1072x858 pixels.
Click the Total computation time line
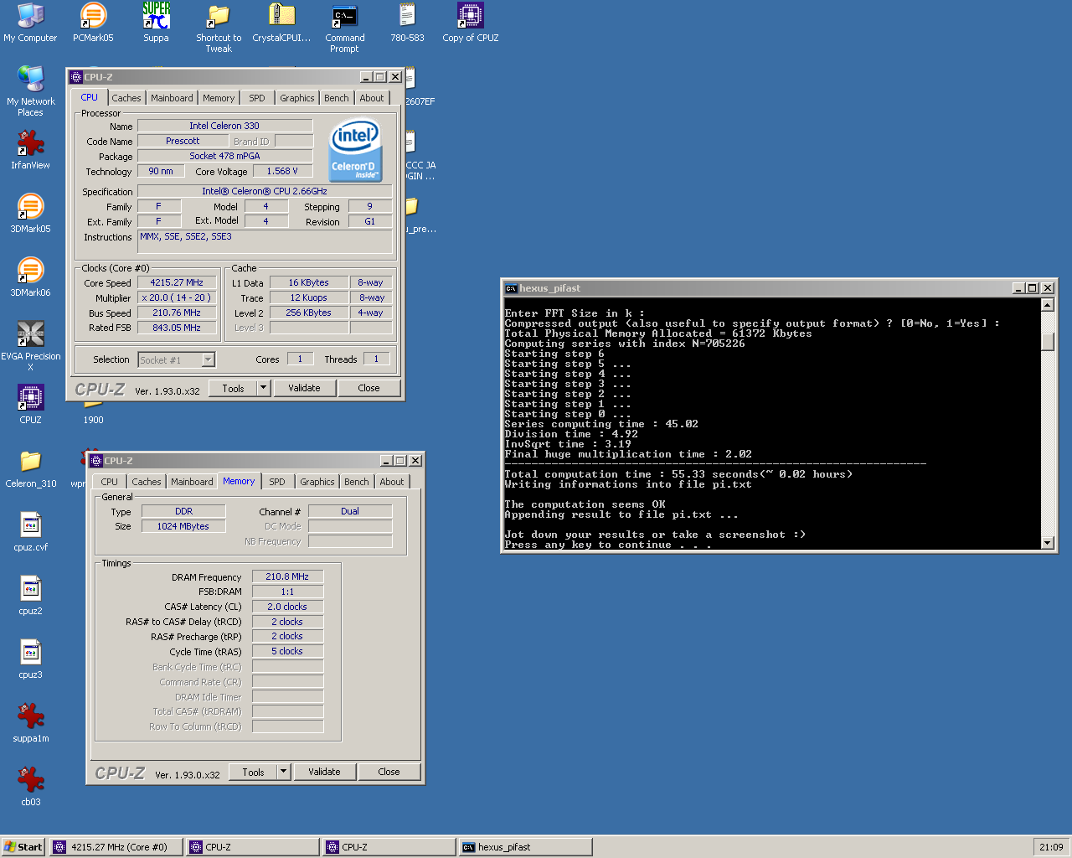click(x=678, y=474)
